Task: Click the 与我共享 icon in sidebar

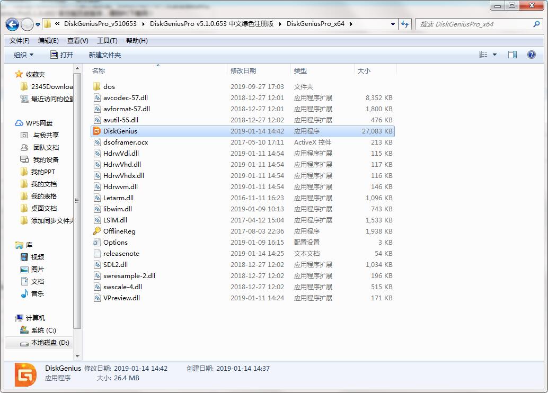Action: tap(24, 135)
